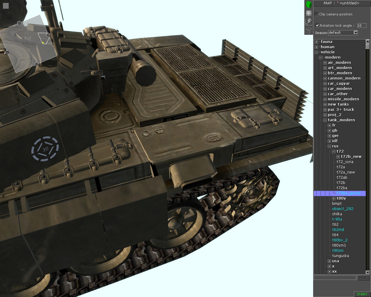Select the t80bv_2 entry
The image size is (371, 297).
tap(340, 240)
